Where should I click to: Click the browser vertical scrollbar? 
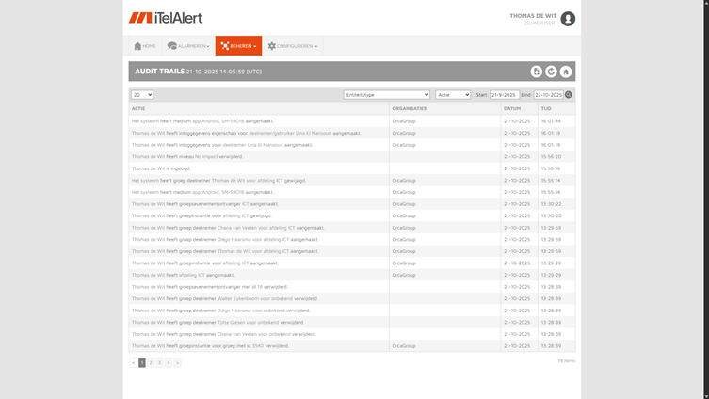(706, 199)
